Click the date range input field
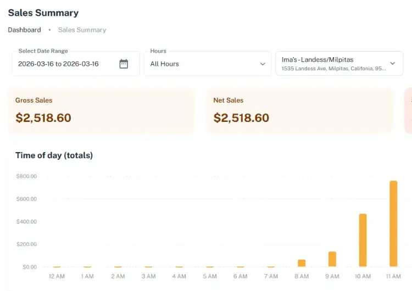The image size is (412, 291). (x=76, y=64)
